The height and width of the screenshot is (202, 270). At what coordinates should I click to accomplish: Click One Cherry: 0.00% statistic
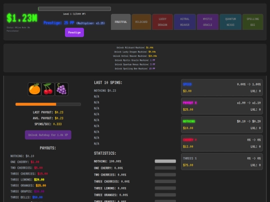pyautogui.click(x=108, y=168)
